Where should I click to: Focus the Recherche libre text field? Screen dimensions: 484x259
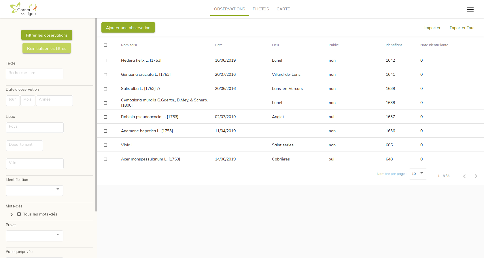coord(35,74)
